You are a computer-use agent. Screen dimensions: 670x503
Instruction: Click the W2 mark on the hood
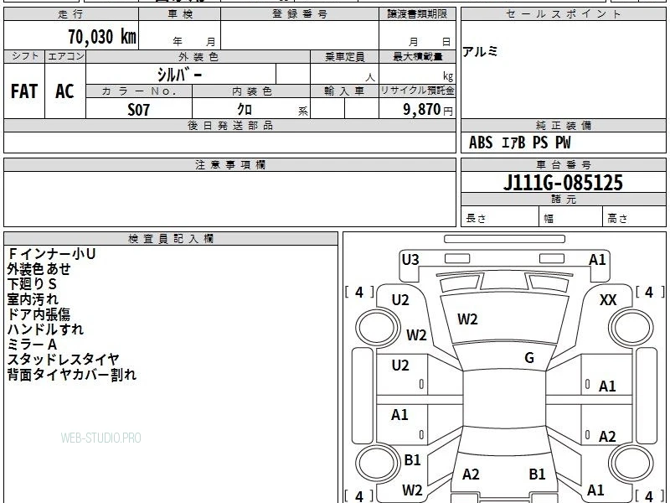pos(467,319)
